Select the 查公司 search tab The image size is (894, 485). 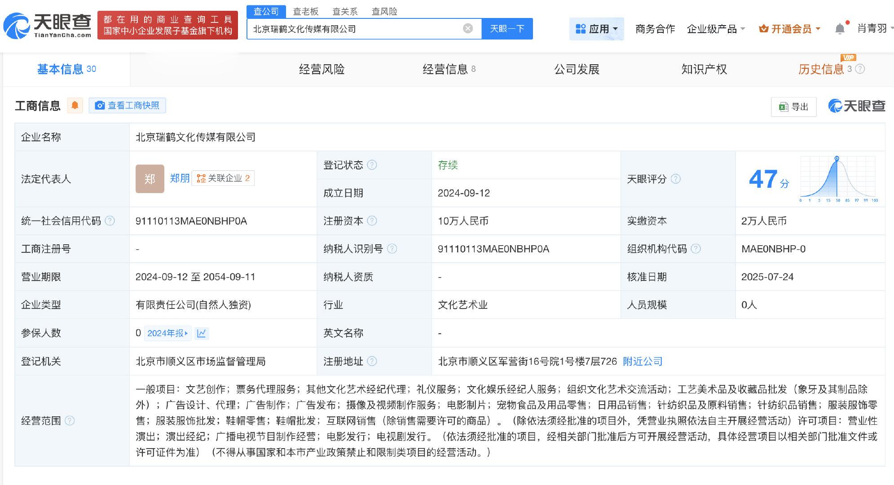pyautogui.click(x=266, y=11)
